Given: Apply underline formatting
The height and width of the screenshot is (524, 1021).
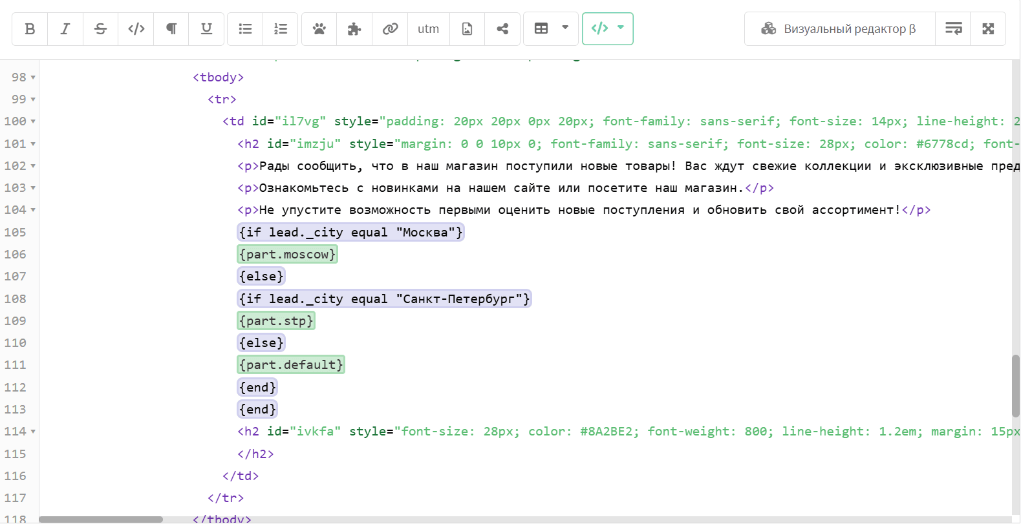Looking at the screenshot, I should (x=206, y=29).
